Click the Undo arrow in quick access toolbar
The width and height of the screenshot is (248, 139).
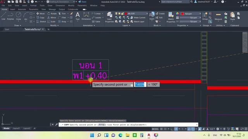(x=36, y=2)
